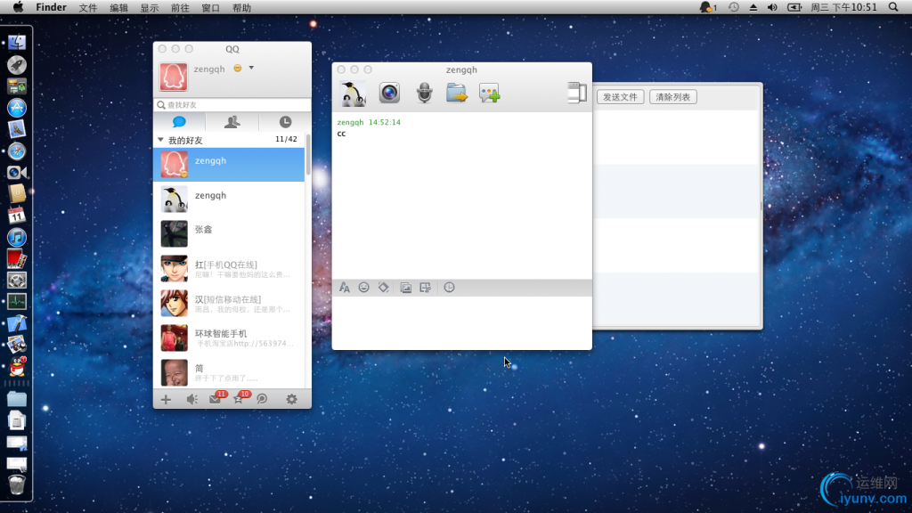Open Time Machine menu bar icon
The width and height of the screenshot is (912, 513).
tap(734, 7)
